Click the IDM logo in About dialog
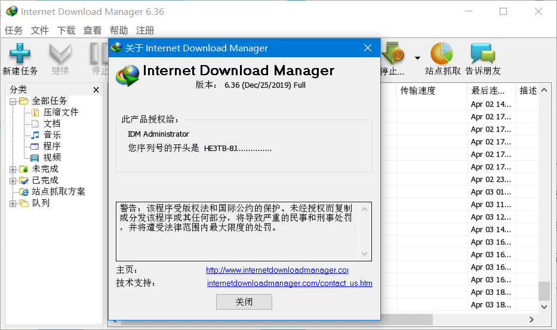Image resolution: width=557 pixels, height=330 pixels. [128, 75]
